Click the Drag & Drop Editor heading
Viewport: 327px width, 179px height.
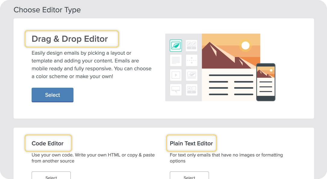click(x=70, y=39)
